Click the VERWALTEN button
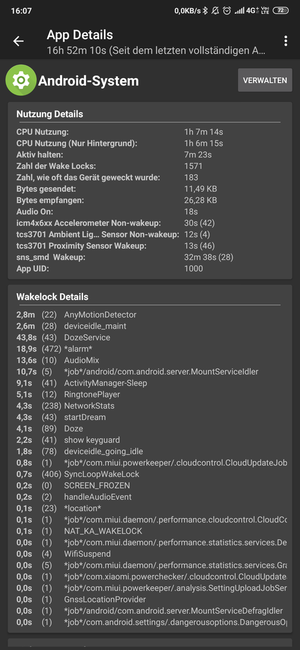The height and width of the screenshot is (650, 300). point(265,81)
